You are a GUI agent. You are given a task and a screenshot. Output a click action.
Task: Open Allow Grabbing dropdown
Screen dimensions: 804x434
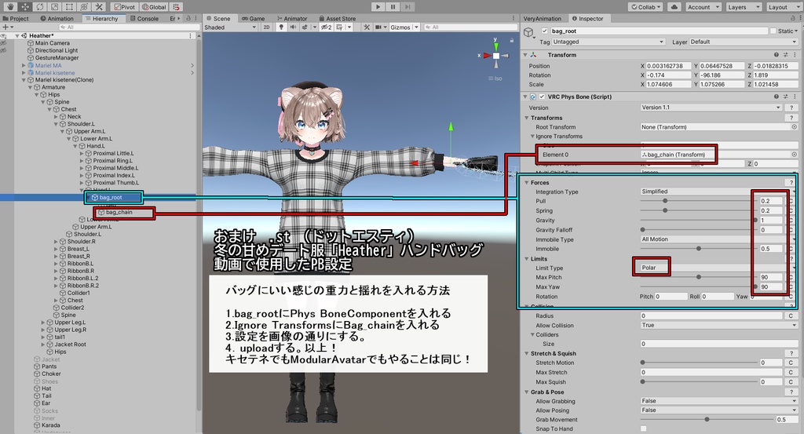719,401
